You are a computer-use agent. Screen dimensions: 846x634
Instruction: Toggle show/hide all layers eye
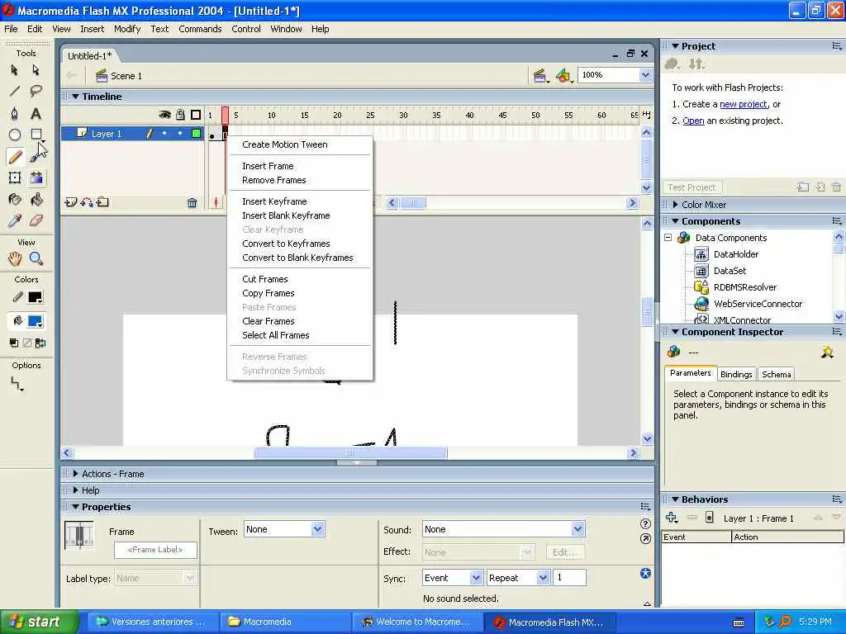coord(164,115)
